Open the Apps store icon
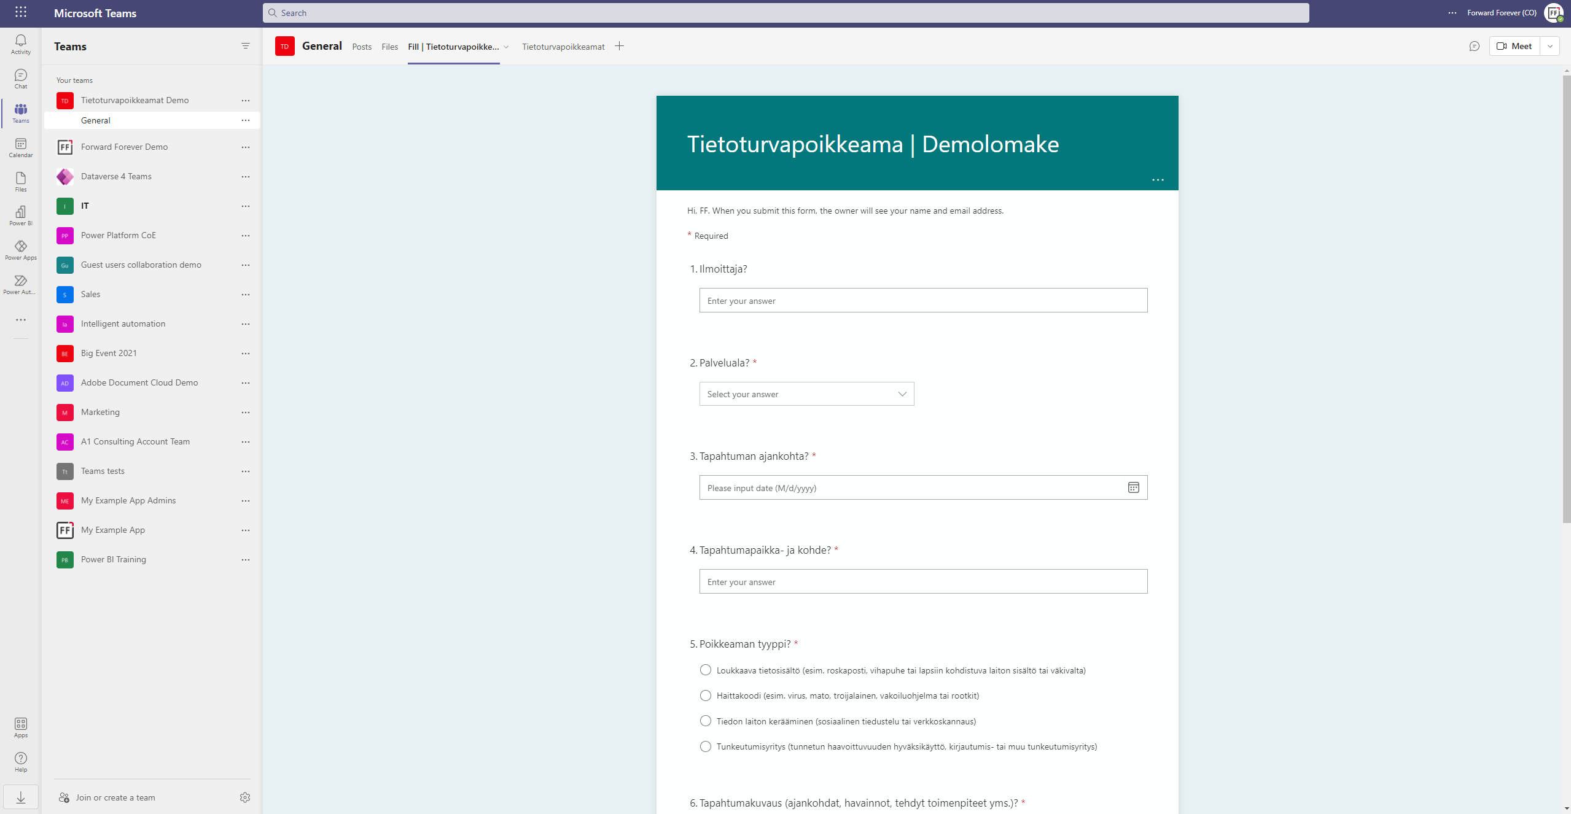The width and height of the screenshot is (1571, 814). [x=20, y=727]
